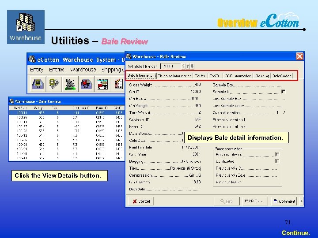Click the up arrow beside Wh Bale Number

pos(188,66)
